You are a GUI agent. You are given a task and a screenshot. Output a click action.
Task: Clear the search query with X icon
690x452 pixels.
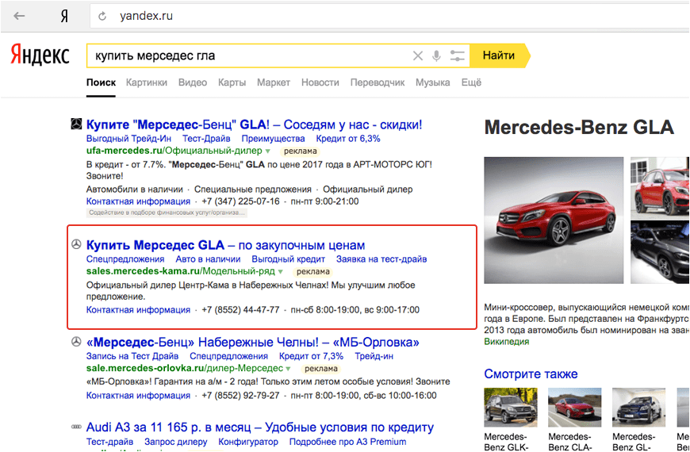418,56
